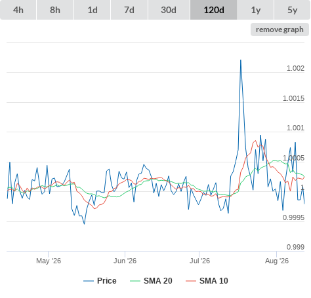Click the active 120d tab
The image size is (311, 298).
[x=214, y=10]
